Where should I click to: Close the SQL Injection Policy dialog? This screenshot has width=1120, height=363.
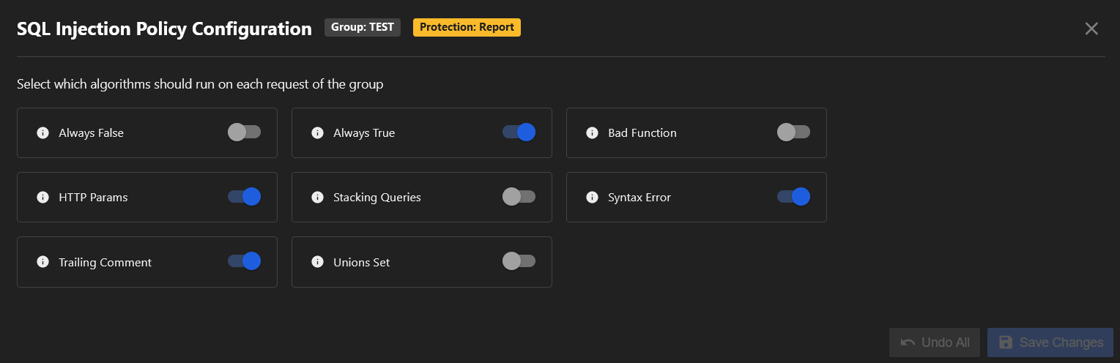pyautogui.click(x=1091, y=29)
